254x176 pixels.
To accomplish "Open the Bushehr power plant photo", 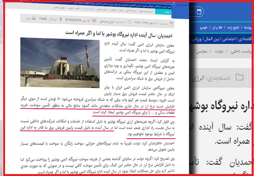I will (60, 63).
